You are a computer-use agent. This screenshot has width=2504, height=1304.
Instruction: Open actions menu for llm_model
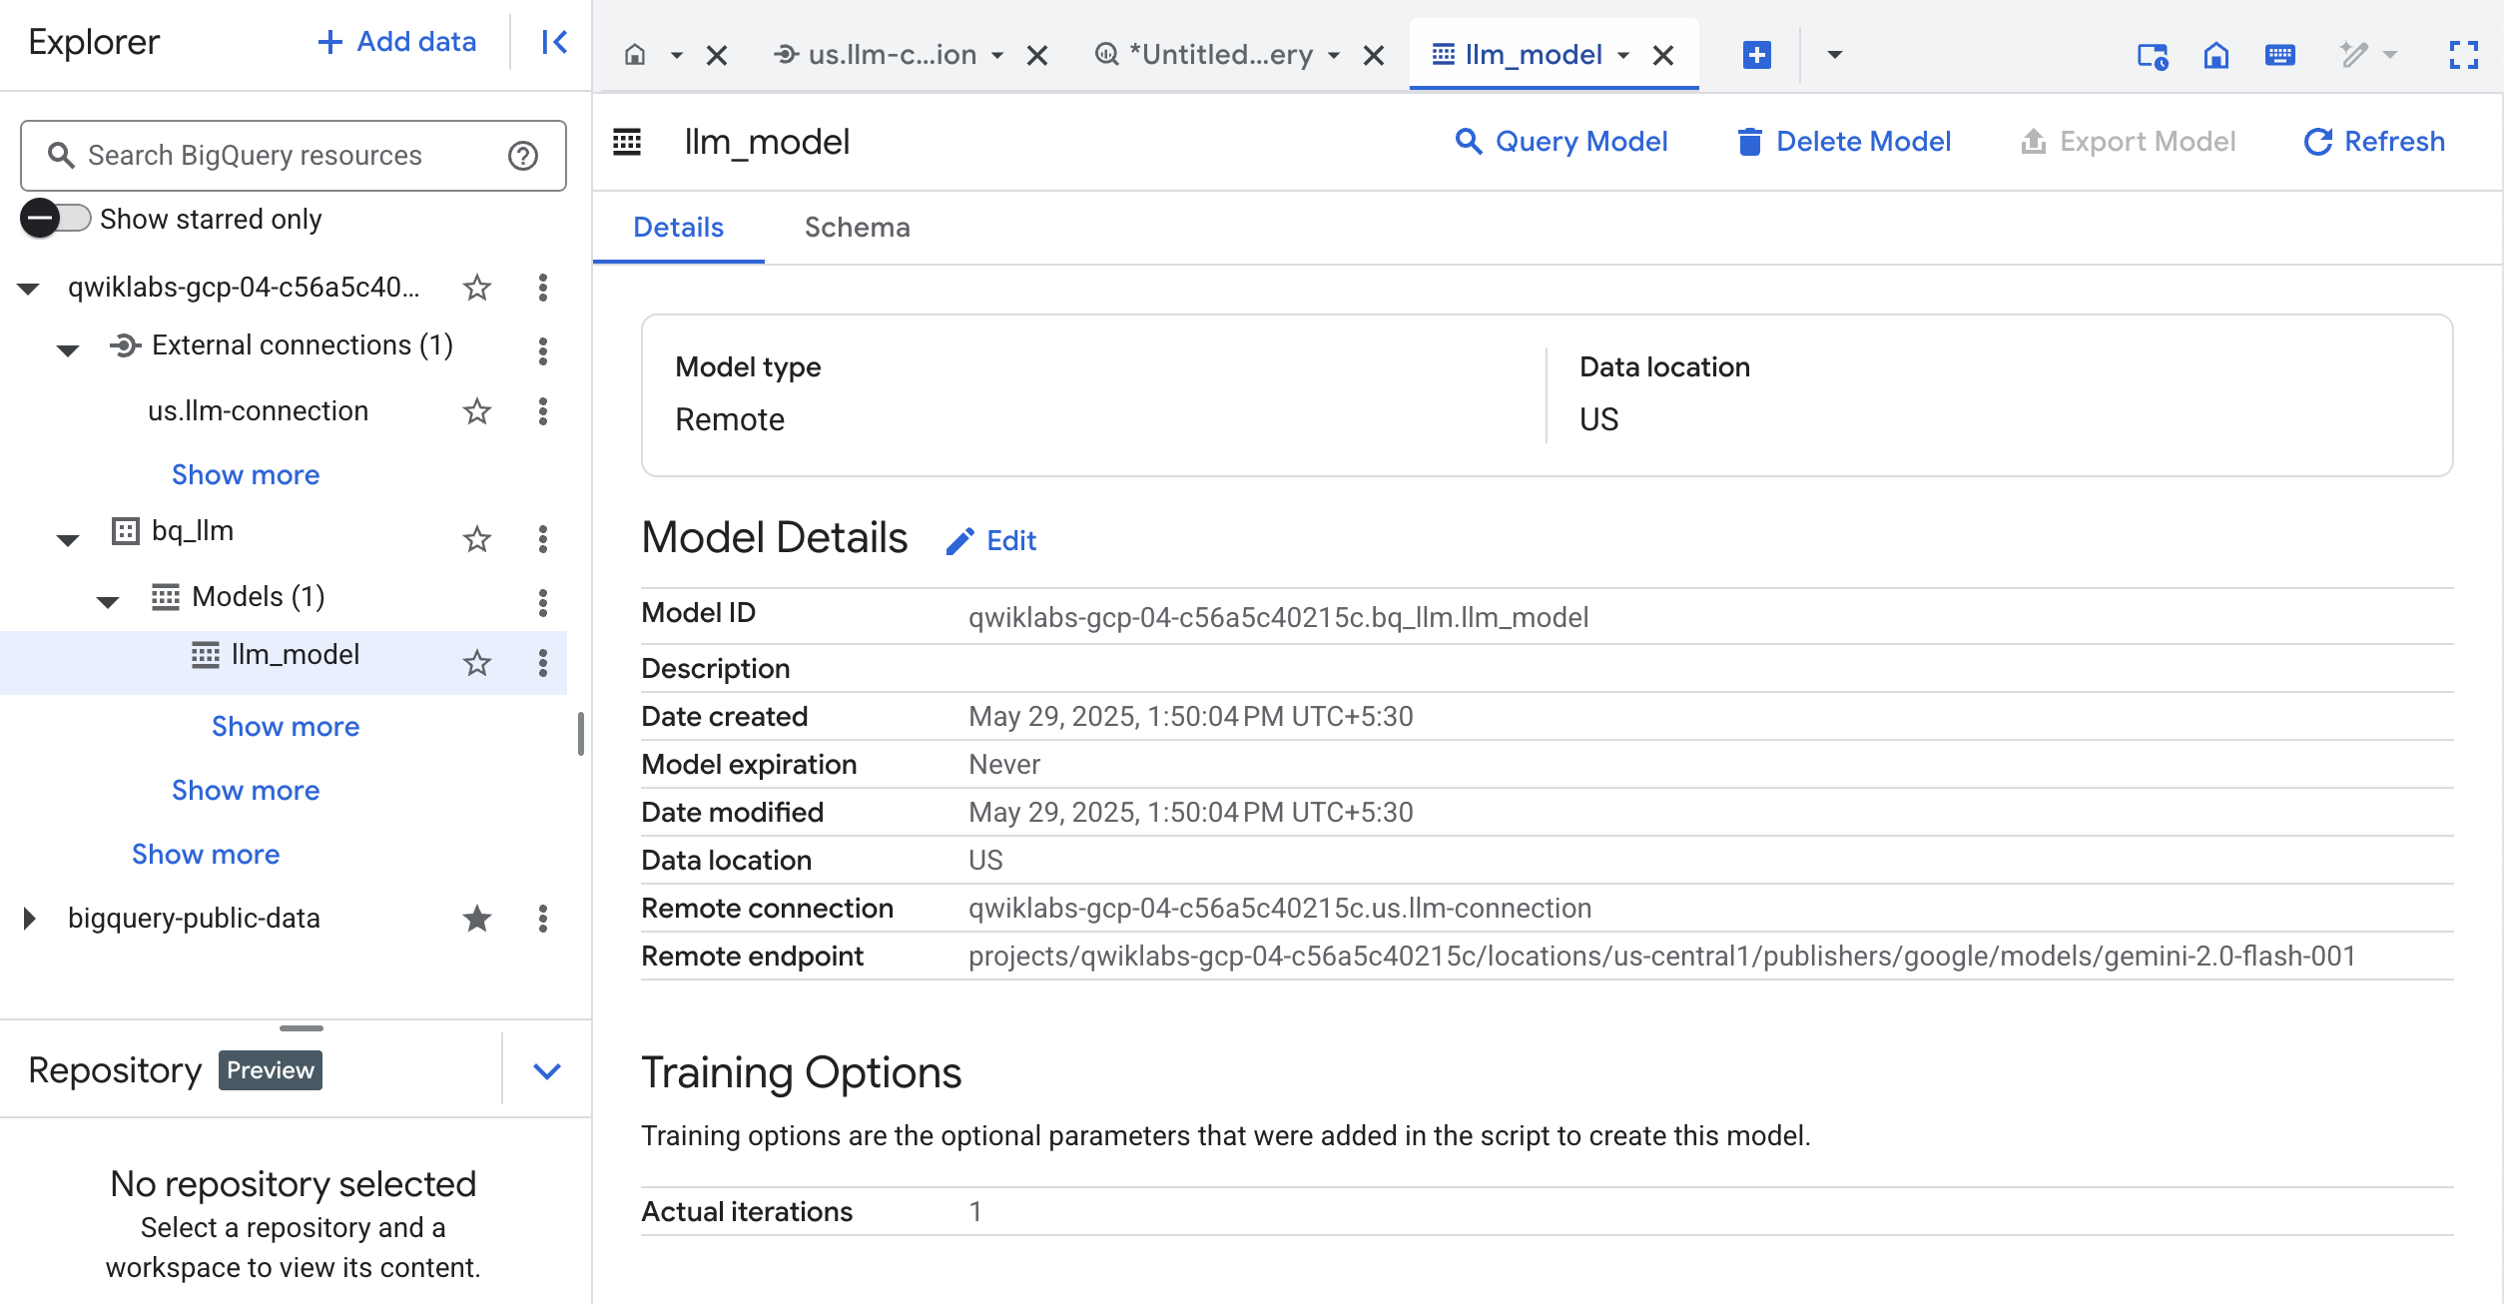pyautogui.click(x=543, y=663)
